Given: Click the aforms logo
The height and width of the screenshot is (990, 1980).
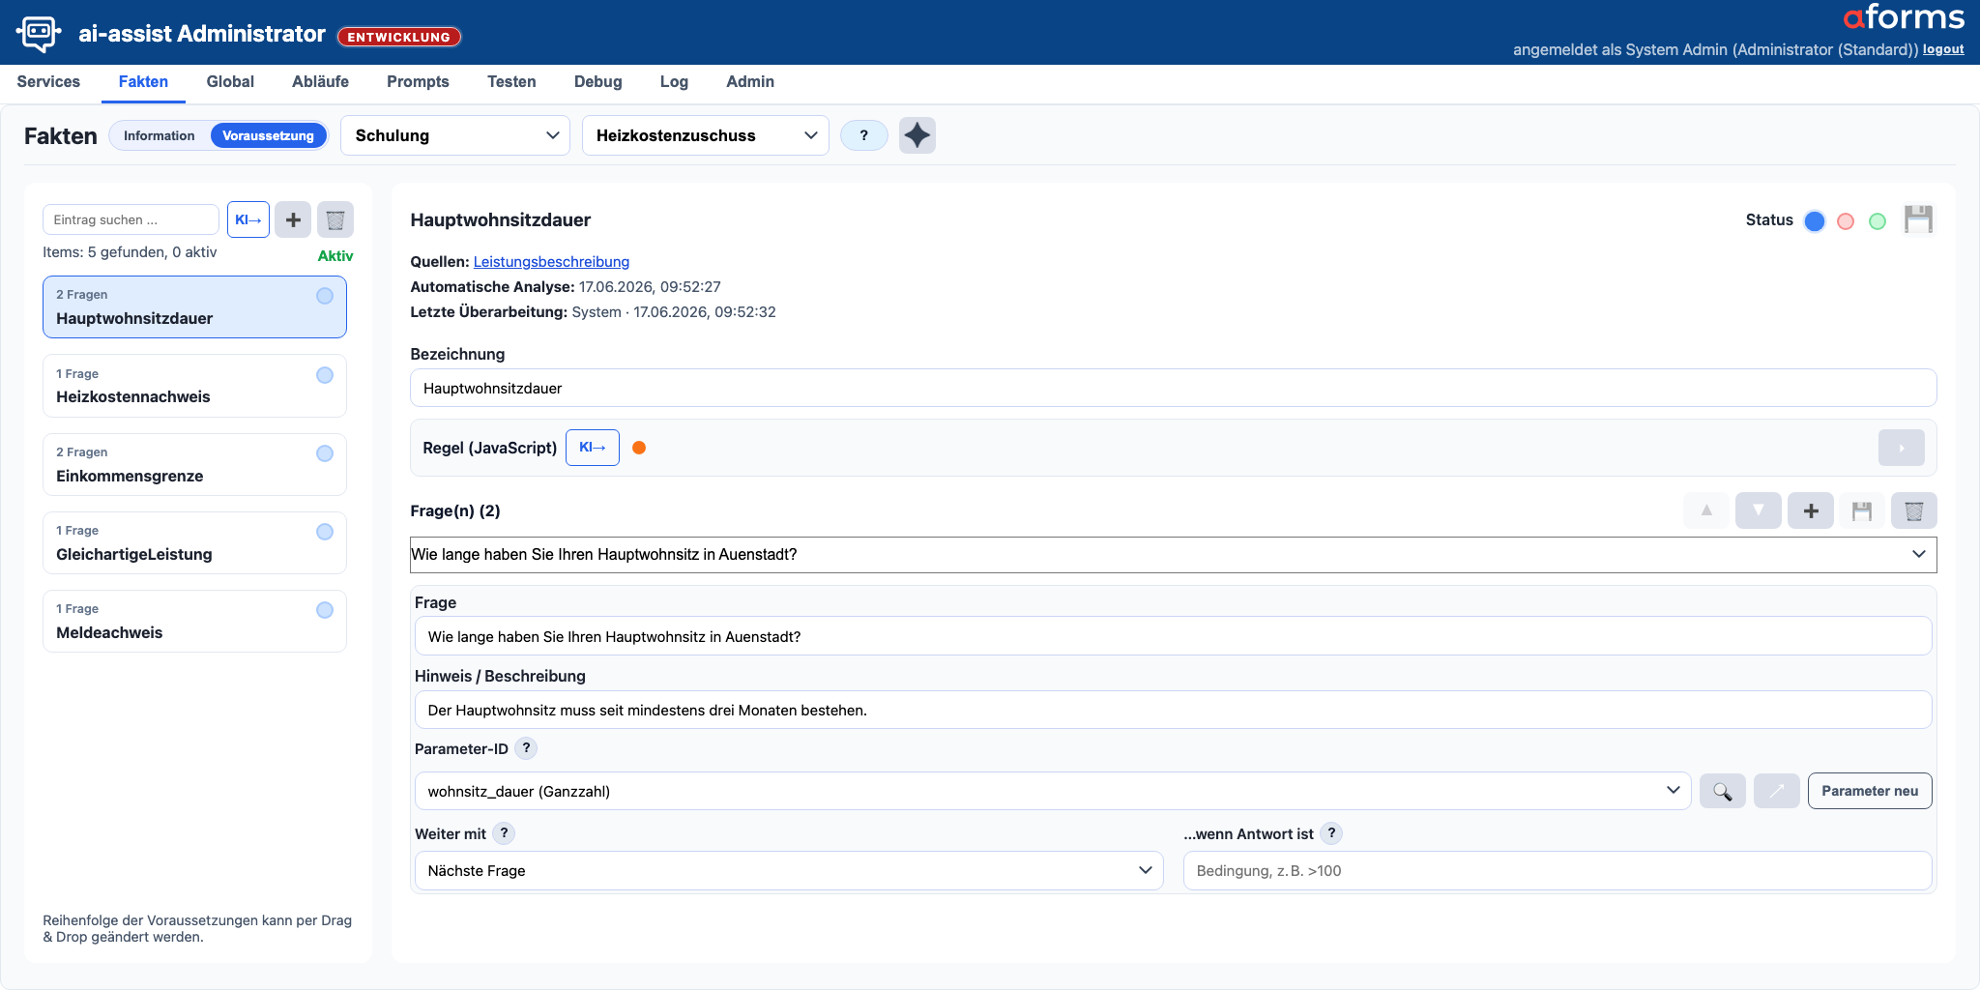Looking at the screenshot, I should 1904,17.
